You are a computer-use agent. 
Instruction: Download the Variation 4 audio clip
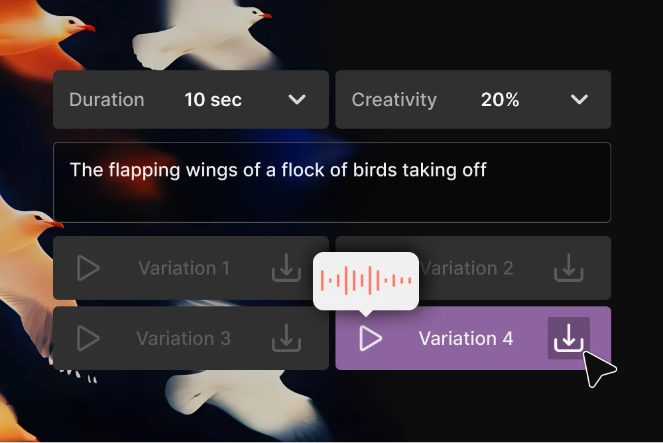click(569, 338)
